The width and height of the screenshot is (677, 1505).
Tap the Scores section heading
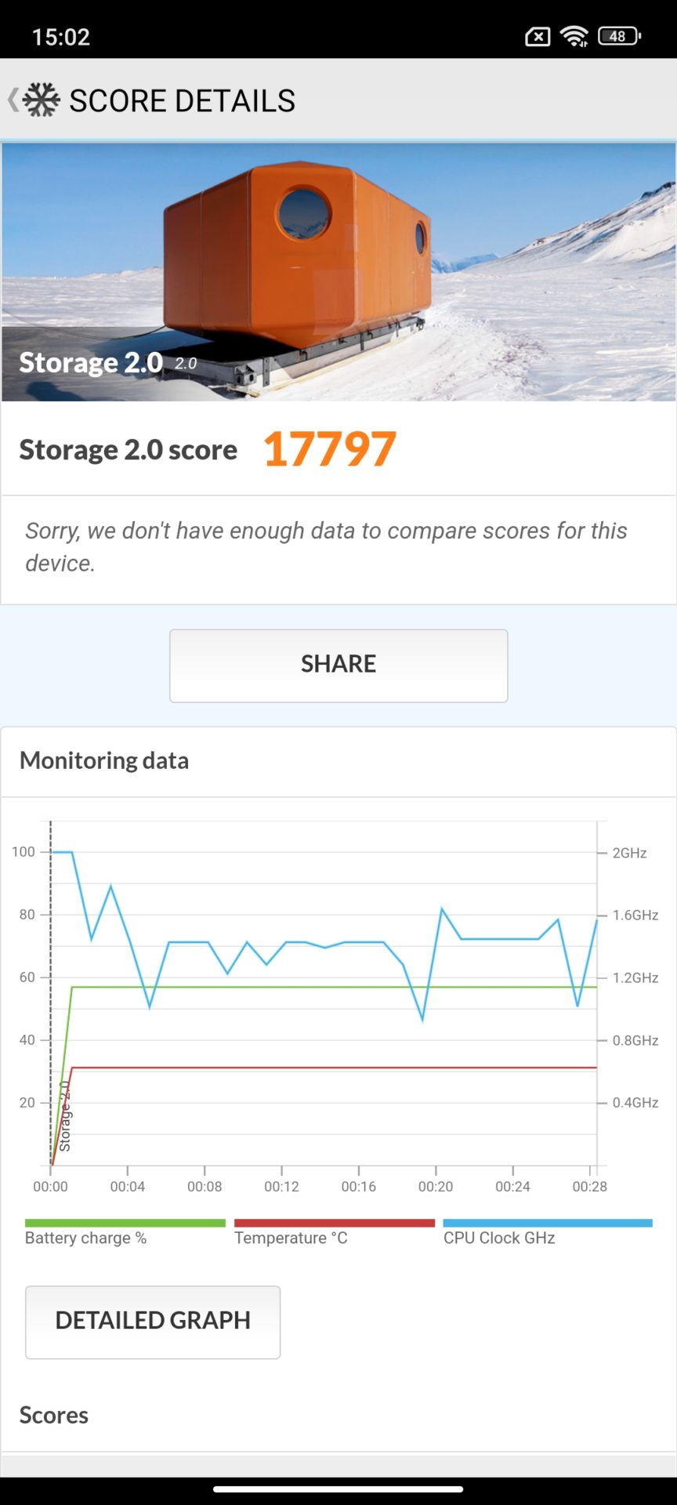coord(54,1415)
